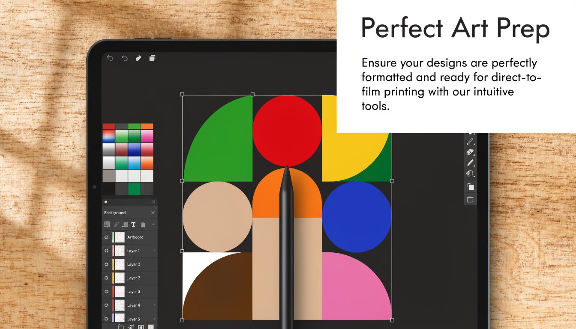Click the link chain icon in layers panel
The image size is (576, 329).
116,224
